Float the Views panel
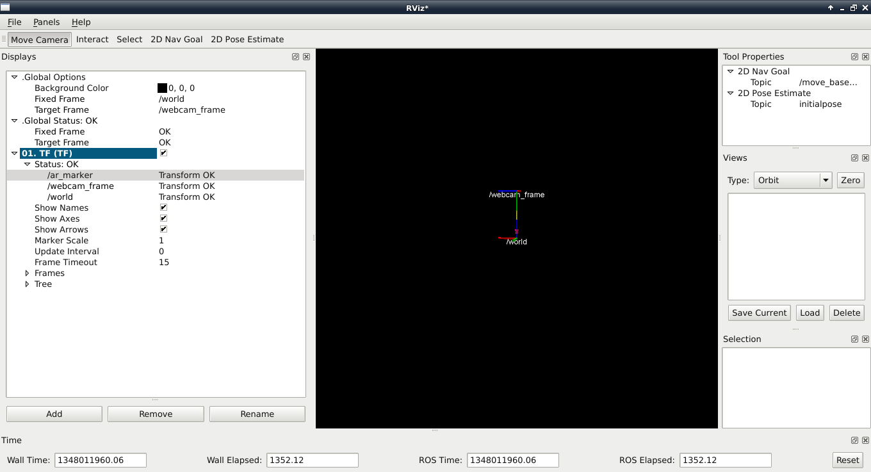Image resolution: width=871 pixels, height=472 pixels. (x=854, y=158)
